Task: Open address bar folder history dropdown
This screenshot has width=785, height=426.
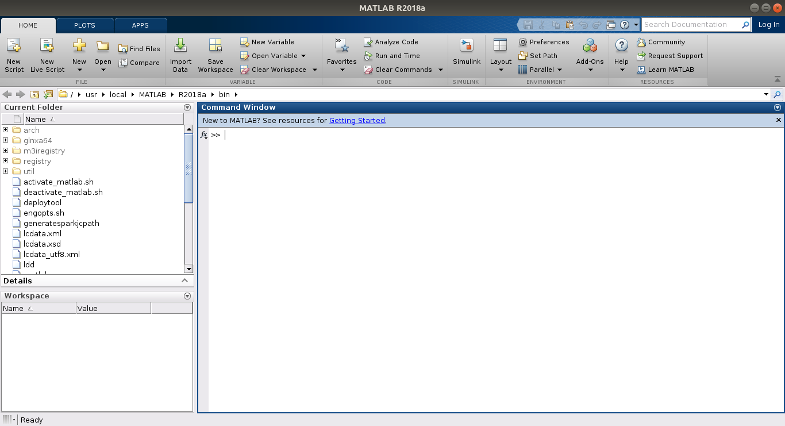Action: (766, 94)
